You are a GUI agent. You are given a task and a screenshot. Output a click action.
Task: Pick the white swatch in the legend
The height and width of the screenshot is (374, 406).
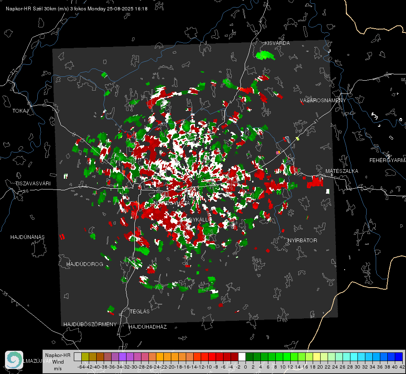(x=242, y=357)
